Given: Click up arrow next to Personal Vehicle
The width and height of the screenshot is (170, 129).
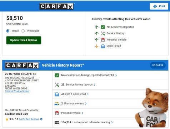Looking at the screenshot, I should [97, 40].
